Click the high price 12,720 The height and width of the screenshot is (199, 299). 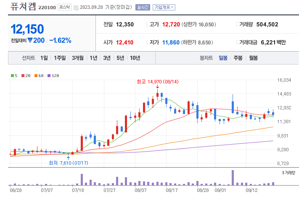171,24
